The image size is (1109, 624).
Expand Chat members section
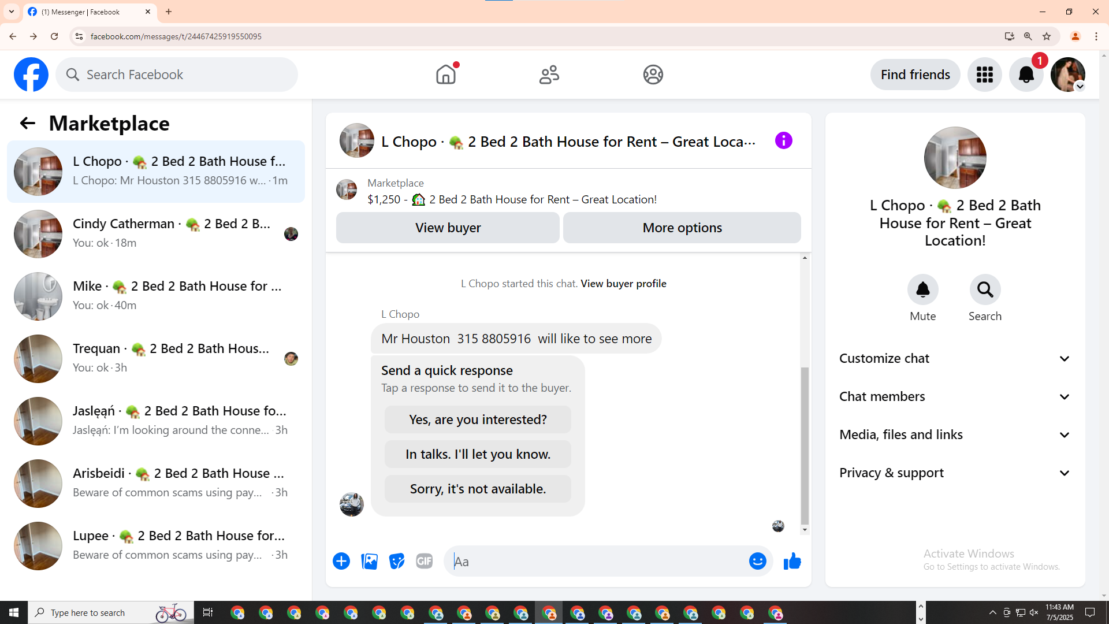(x=955, y=396)
